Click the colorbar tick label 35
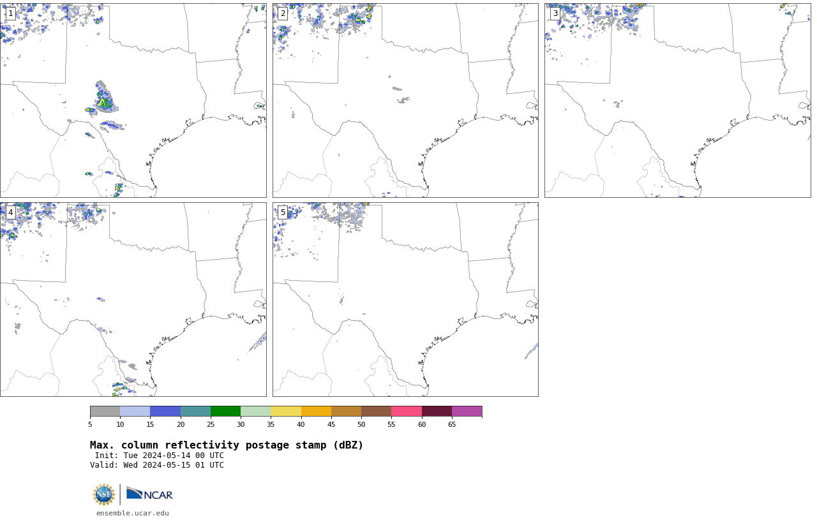The image size is (817, 520). coord(271,424)
